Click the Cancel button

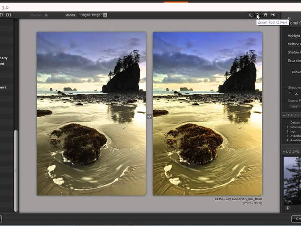tap(296, 219)
